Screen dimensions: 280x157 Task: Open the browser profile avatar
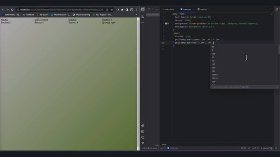click(x=132, y=10)
